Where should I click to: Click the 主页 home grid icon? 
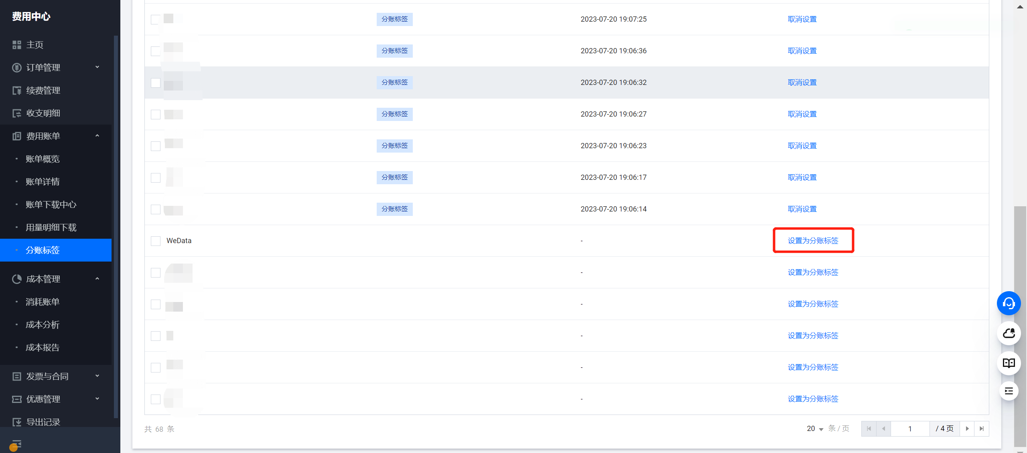tap(16, 45)
